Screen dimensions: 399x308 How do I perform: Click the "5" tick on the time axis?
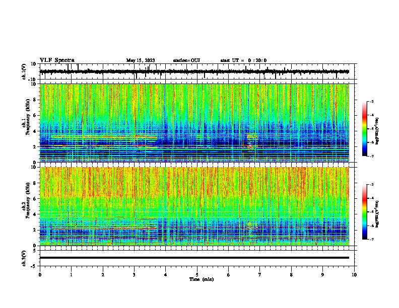click(x=197, y=275)
